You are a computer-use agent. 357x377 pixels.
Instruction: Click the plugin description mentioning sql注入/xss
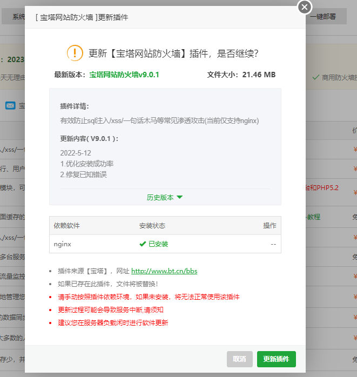[x=159, y=120]
